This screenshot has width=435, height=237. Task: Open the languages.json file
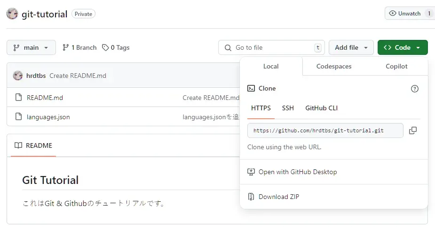click(48, 117)
